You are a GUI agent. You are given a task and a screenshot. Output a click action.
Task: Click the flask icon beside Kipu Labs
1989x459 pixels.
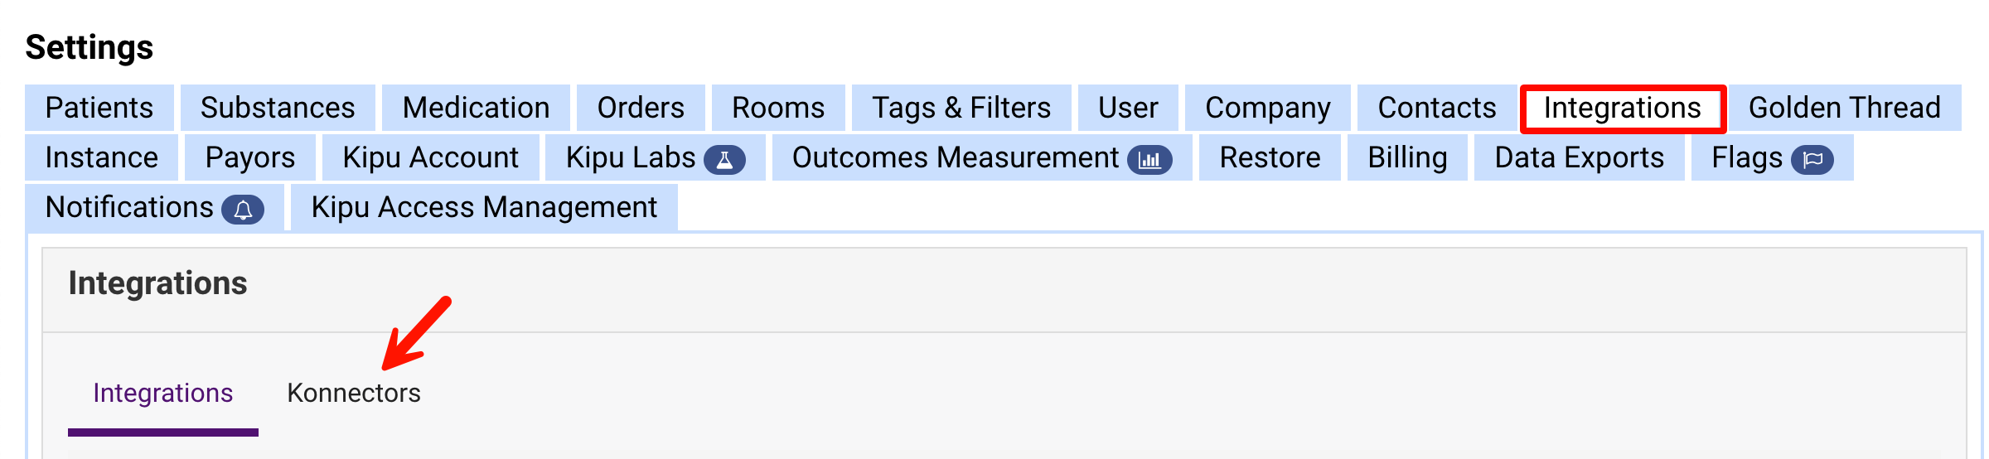[x=724, y=159]
